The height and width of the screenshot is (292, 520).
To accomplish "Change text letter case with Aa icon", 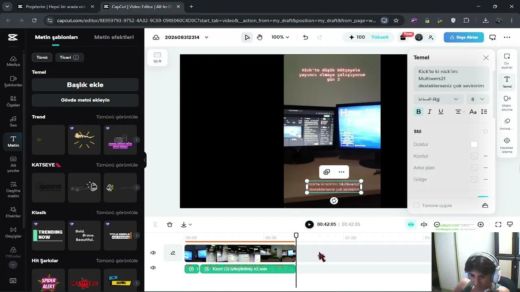I will pos(473,112).
